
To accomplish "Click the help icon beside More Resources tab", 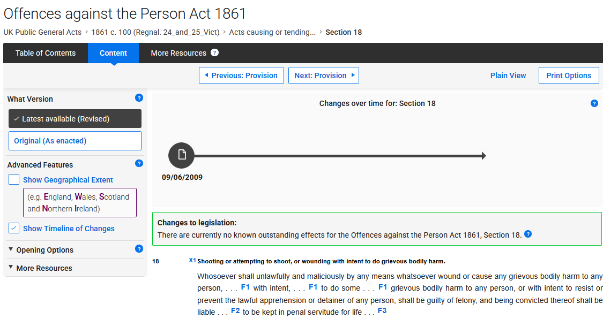I will point(214,52).
